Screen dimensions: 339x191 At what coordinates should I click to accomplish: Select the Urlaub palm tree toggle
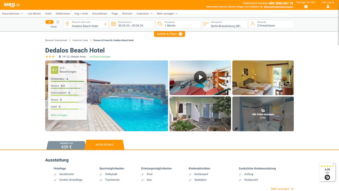point(50,22)
